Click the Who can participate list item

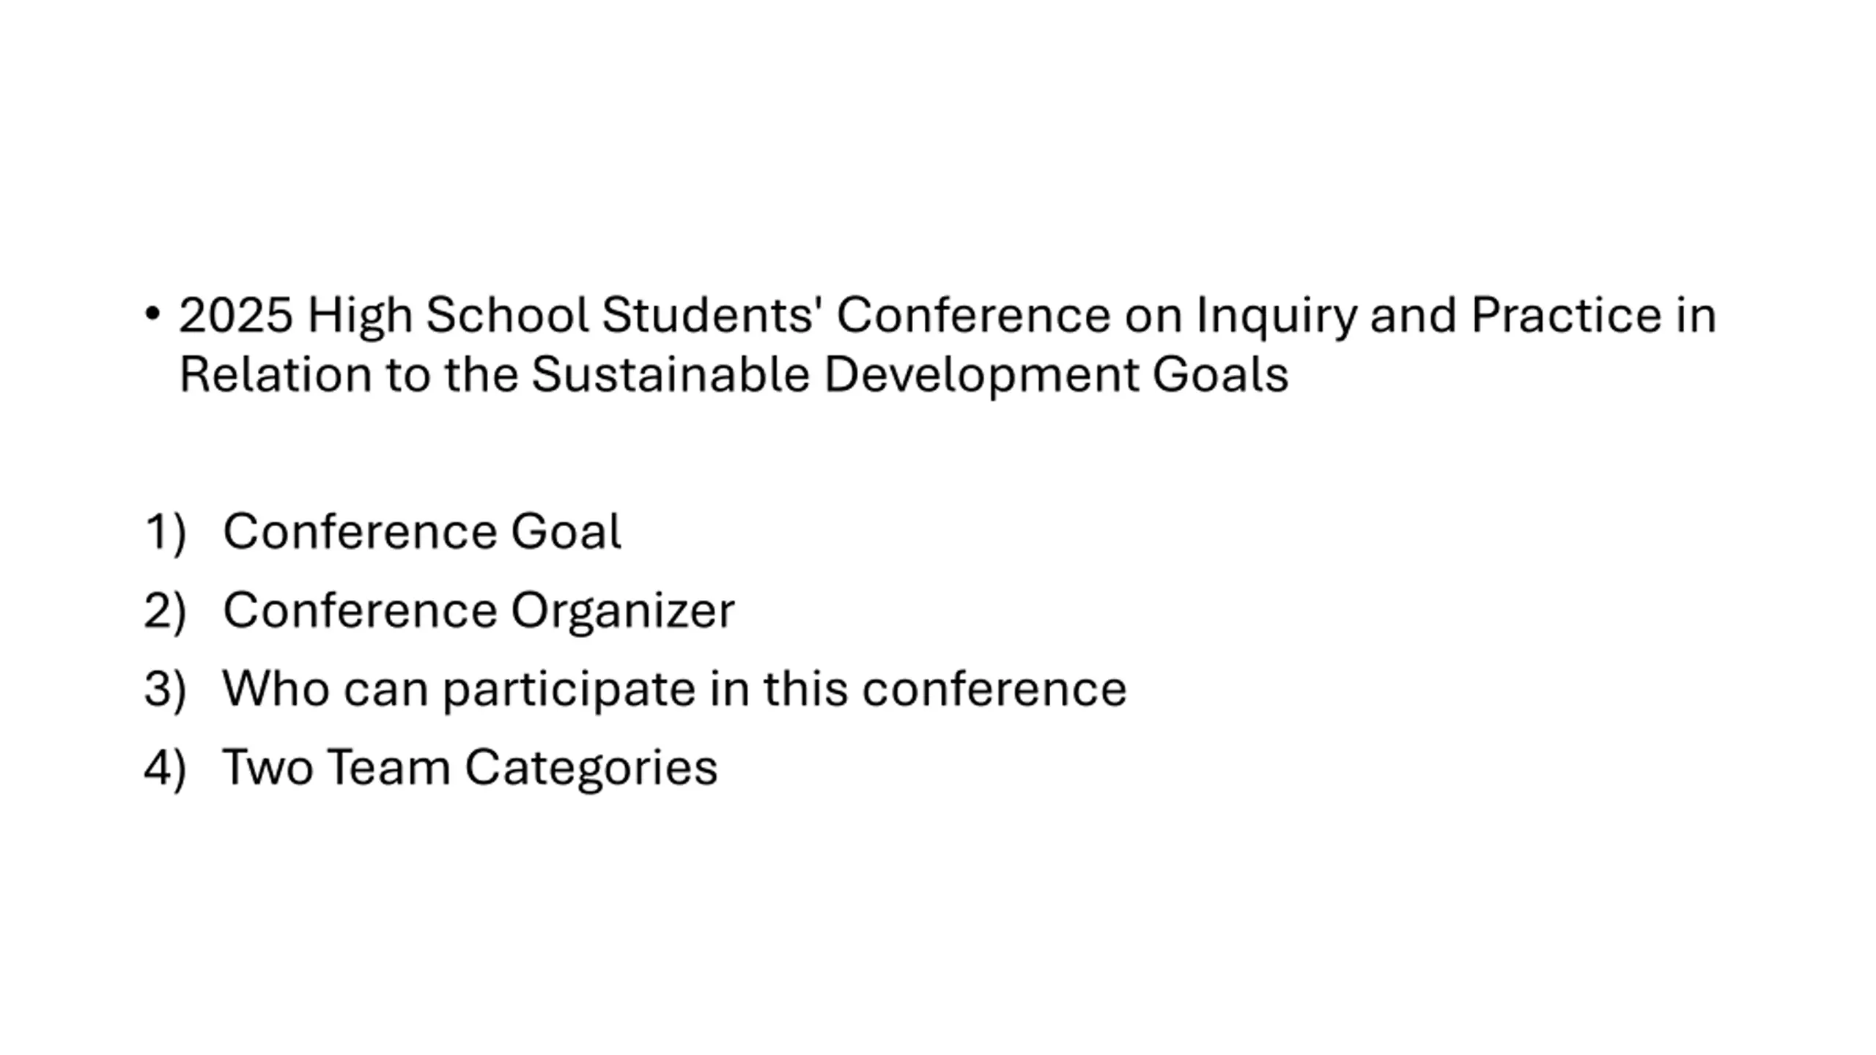(x=674, y=689)
